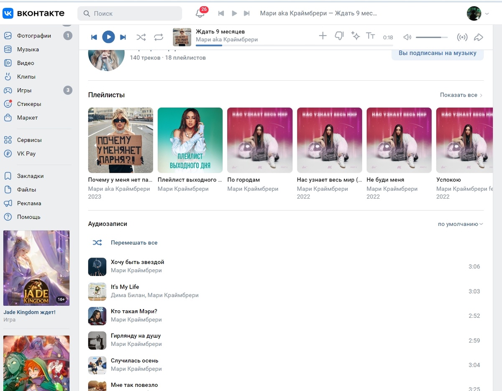Image resolution: width=502 pixels, height=391 pixels.
Task: Click inside the Поиск search field
Action: click(130, 13)
